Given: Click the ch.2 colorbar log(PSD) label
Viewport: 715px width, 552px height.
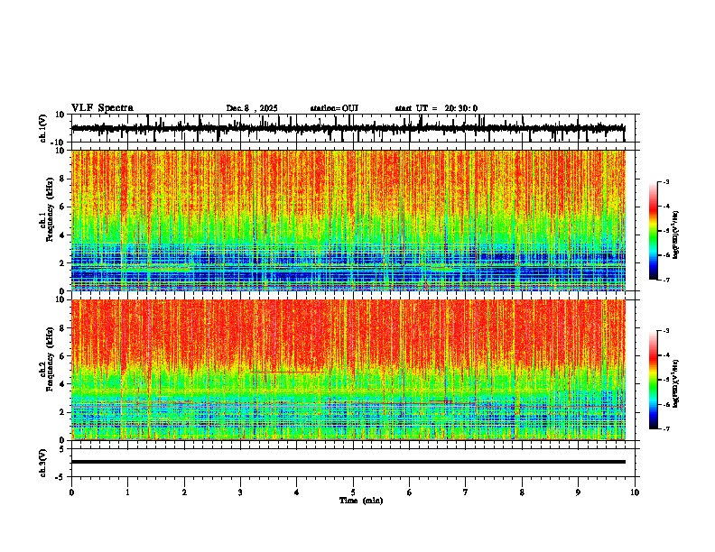Looking at the screenshot, I should pyautogui.click(x=676, y=384).
